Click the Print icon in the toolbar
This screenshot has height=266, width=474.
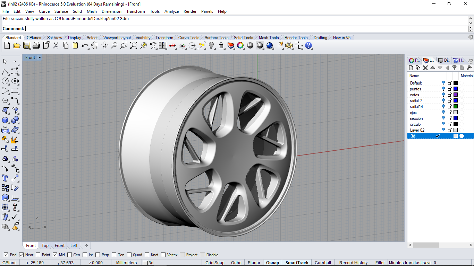click(x=36, y=45)
